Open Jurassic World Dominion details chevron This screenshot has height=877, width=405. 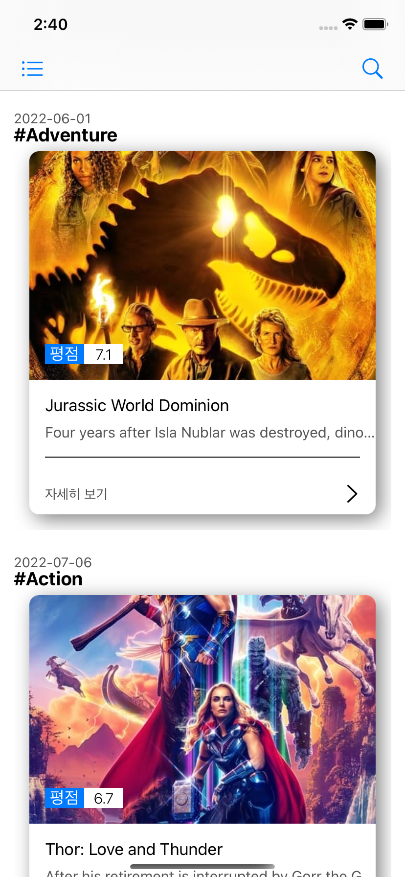point(352,493)
